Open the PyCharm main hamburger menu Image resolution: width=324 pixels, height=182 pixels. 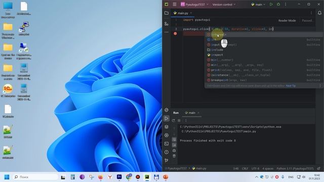point(174,5)
